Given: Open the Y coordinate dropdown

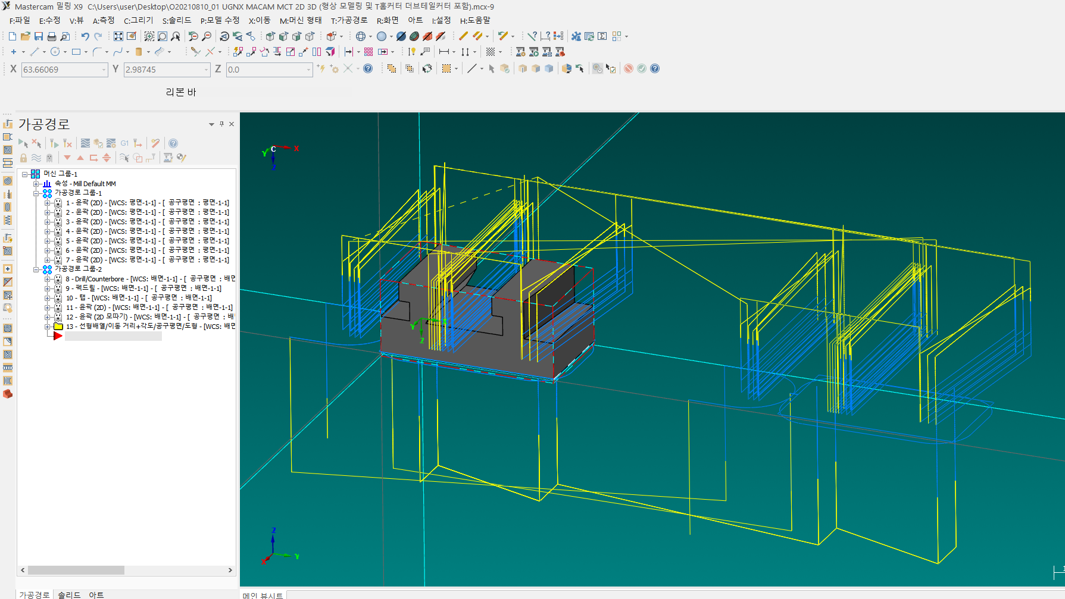Looking at the screenshot, I should click(x=207, y=70).
